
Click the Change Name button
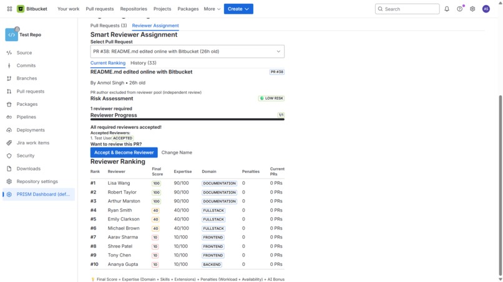coord(177,153)
